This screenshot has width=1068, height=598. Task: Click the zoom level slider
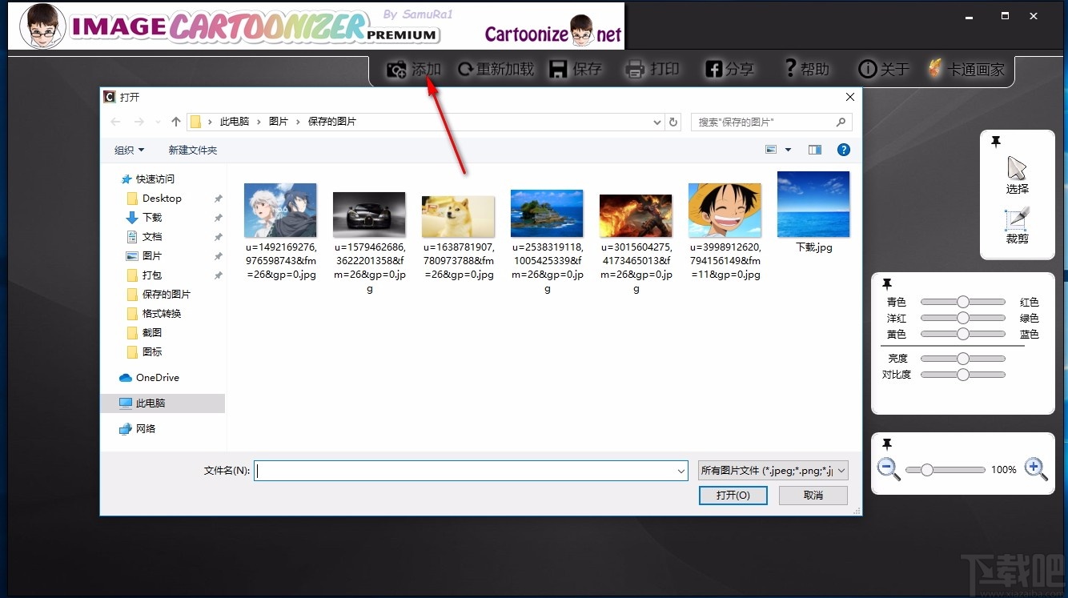point(946,470)
